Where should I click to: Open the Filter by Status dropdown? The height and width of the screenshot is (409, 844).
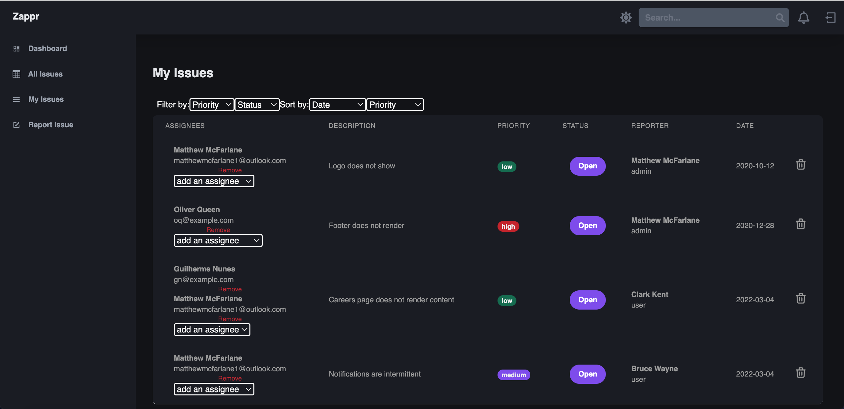(257, 105)
